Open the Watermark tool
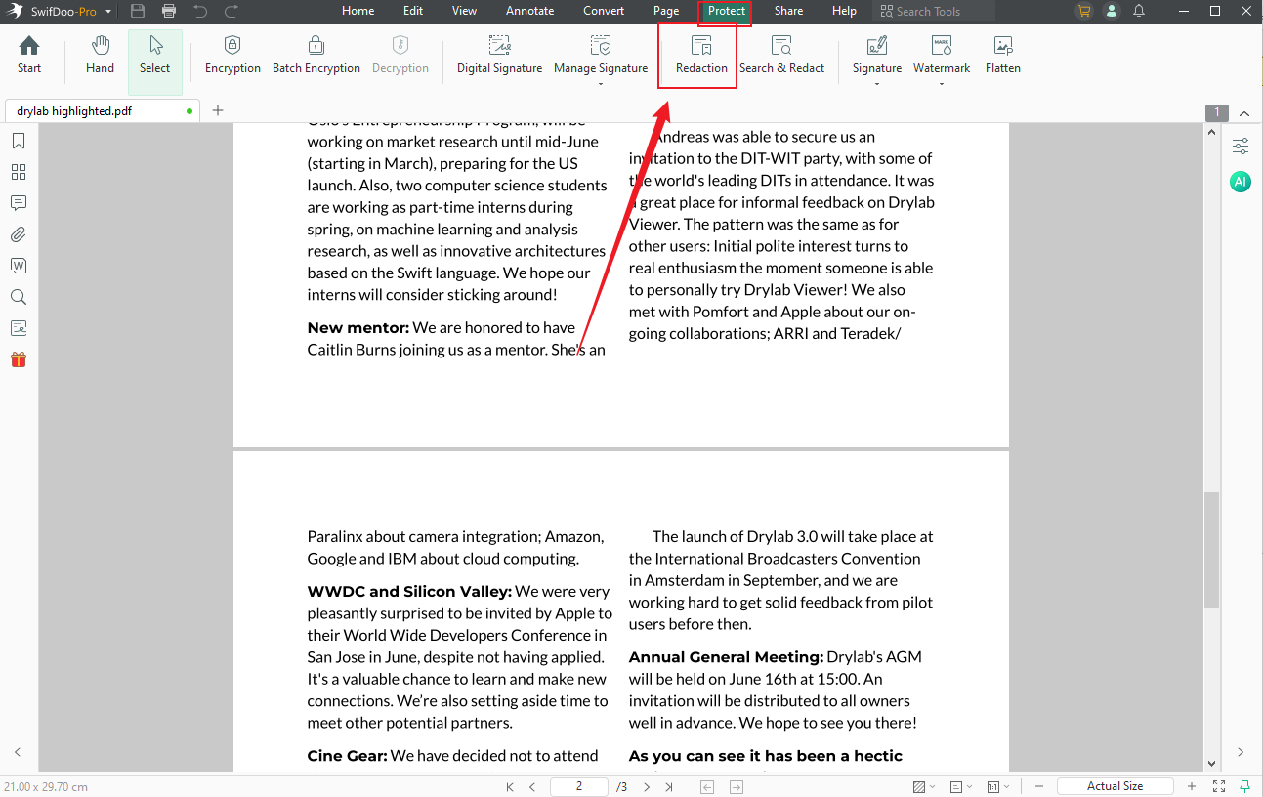1263x797 pixels. (940, 56)
